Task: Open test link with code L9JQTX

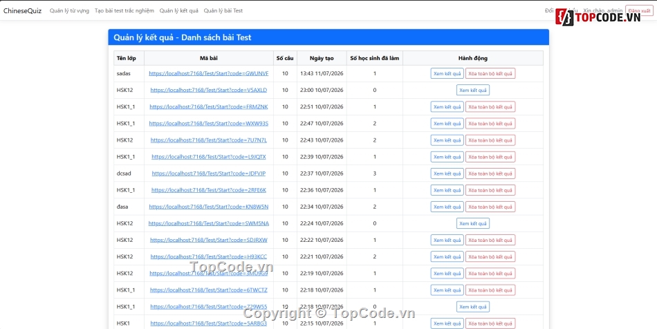Action: point(209,157)
